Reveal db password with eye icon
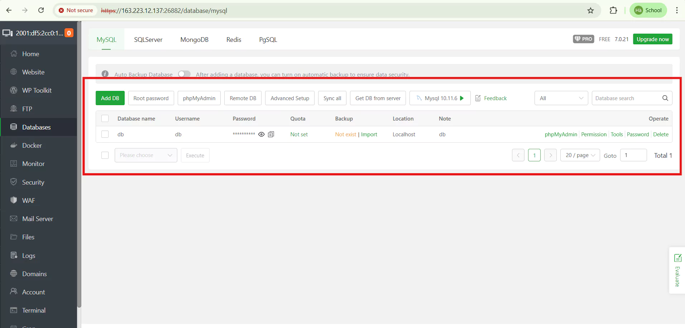This screenshot has width=685, height=328. coord(262,134)
